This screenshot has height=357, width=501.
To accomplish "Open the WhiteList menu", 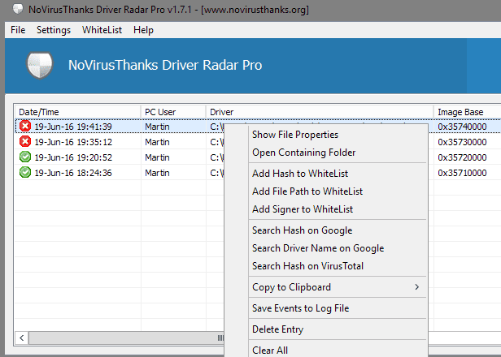I will point(102,30).
